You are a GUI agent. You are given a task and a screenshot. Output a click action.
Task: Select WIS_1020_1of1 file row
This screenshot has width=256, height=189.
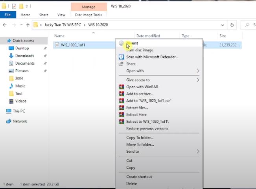click(x=147, y=45)
